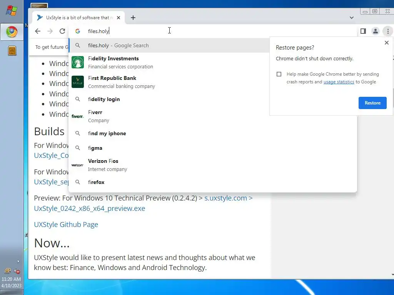This screenshot has height=295, width=394.
Task: Click the Fidelity Investments logo icon
Action: (78, 62)
